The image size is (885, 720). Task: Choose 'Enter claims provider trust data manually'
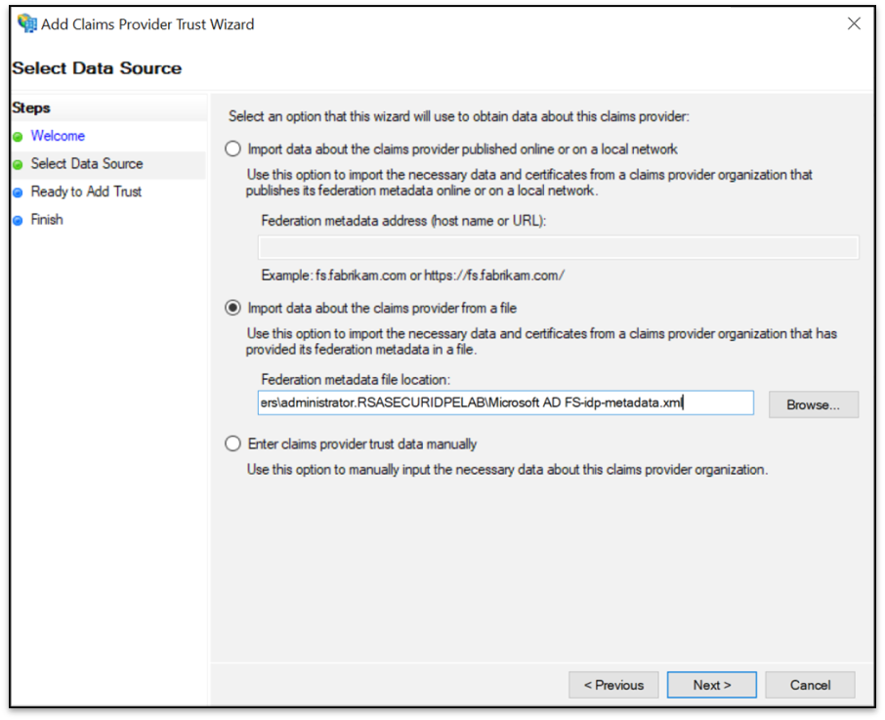tap(232, 443)
